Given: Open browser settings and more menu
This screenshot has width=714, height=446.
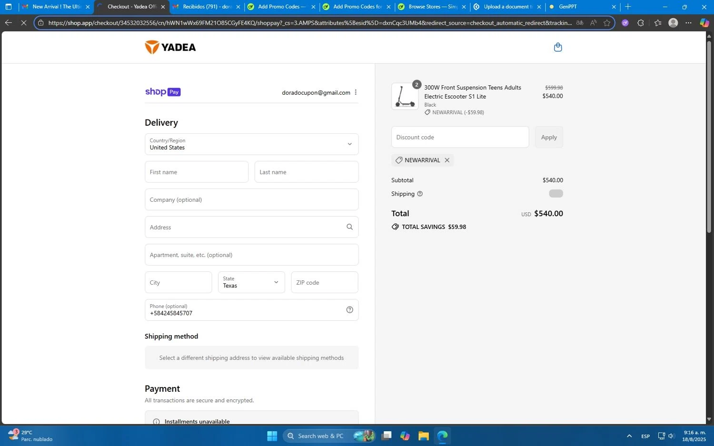Looking at the screenshot, I should pos(688,23).
